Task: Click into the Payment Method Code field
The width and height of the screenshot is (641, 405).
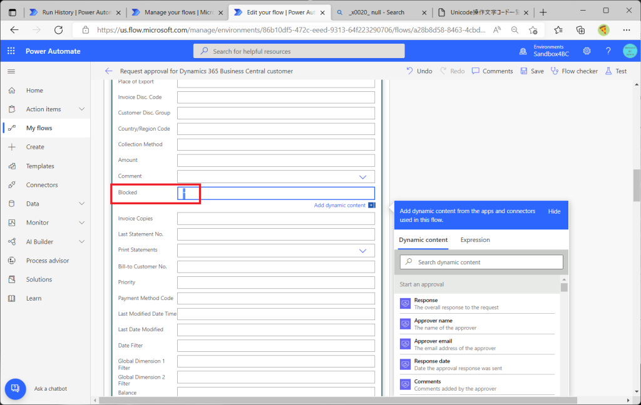Action: coord(276,299)
